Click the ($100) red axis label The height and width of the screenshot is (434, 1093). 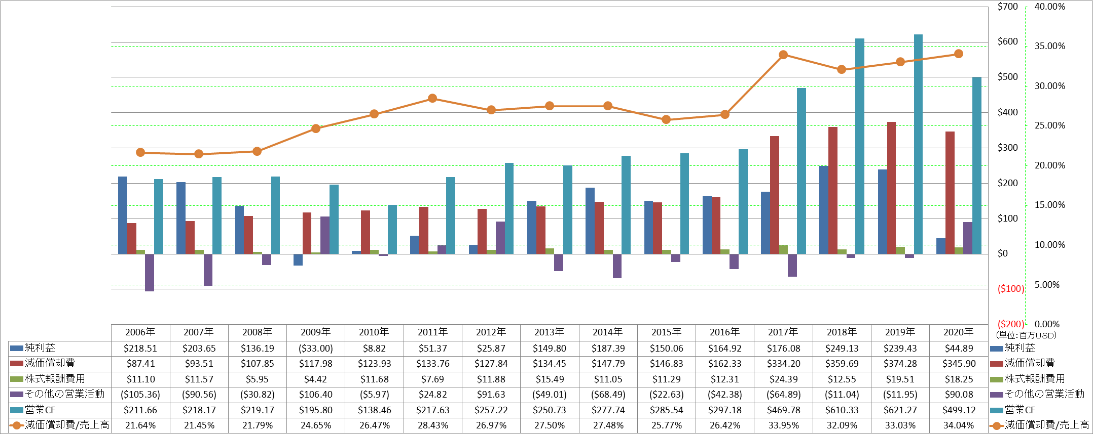(x=1011, y=289)
